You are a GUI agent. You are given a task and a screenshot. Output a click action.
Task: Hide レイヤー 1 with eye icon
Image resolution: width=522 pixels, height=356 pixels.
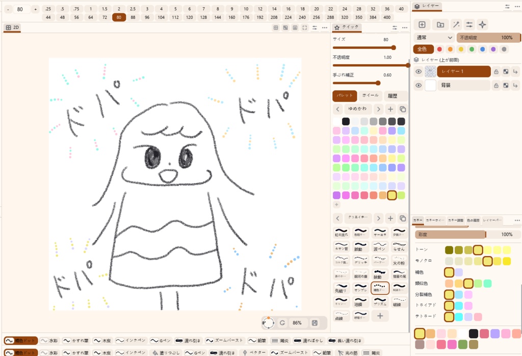pyautogui.click(x=419, y=71)
